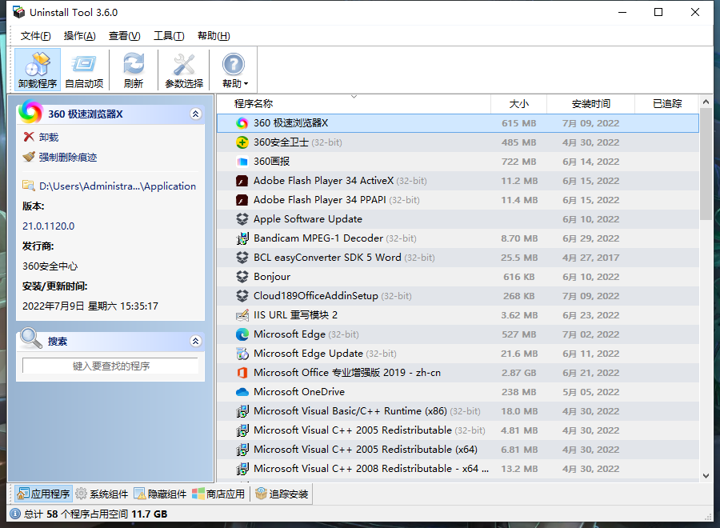Screen dimensions: 720x528
Task: Click 强制删除痕迹 force removal link
Action: 67,158
